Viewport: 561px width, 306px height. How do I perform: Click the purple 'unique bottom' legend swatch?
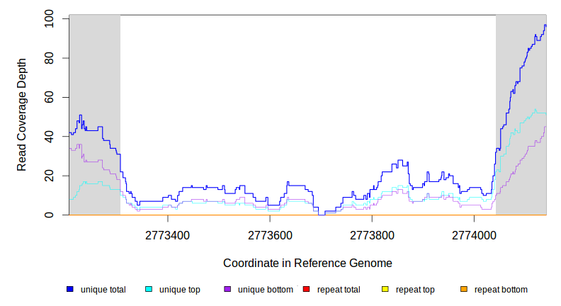(x=227, y=290)
